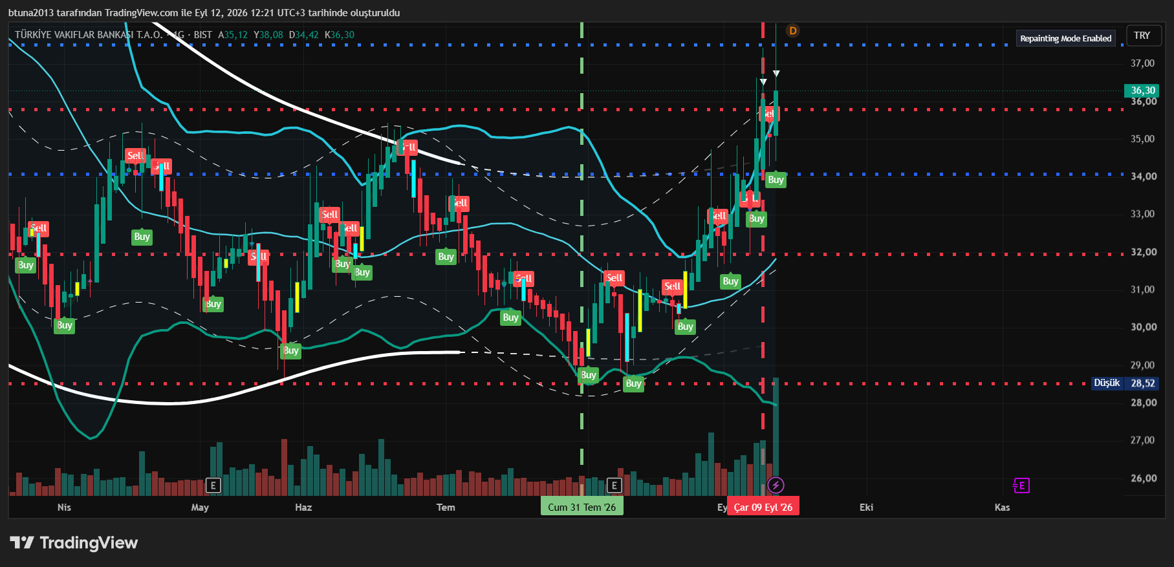Click the Kas month label on the time axis

1002,508
